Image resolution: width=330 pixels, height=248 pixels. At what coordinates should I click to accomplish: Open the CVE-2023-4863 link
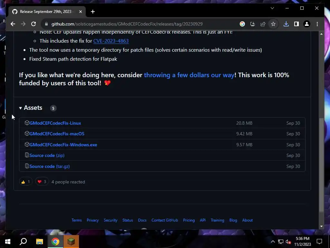click(x=111, y=41)
